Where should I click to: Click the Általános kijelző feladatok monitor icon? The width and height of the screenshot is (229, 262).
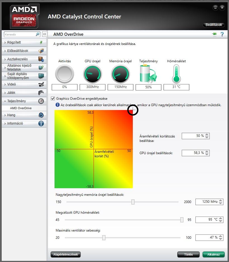tap(41, 68)
